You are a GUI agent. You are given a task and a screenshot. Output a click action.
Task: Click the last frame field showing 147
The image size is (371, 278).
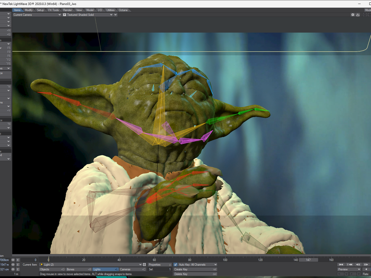click(308, 260)
